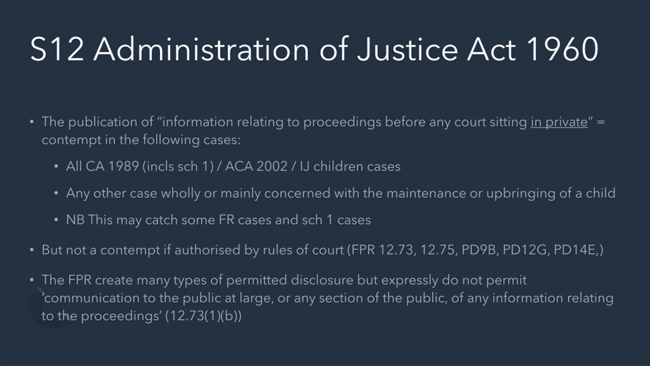The image size is (650, 366).
Task: Click 'communication to the public at large' quote
Action: pyautogui.click(x=157, y=298)
